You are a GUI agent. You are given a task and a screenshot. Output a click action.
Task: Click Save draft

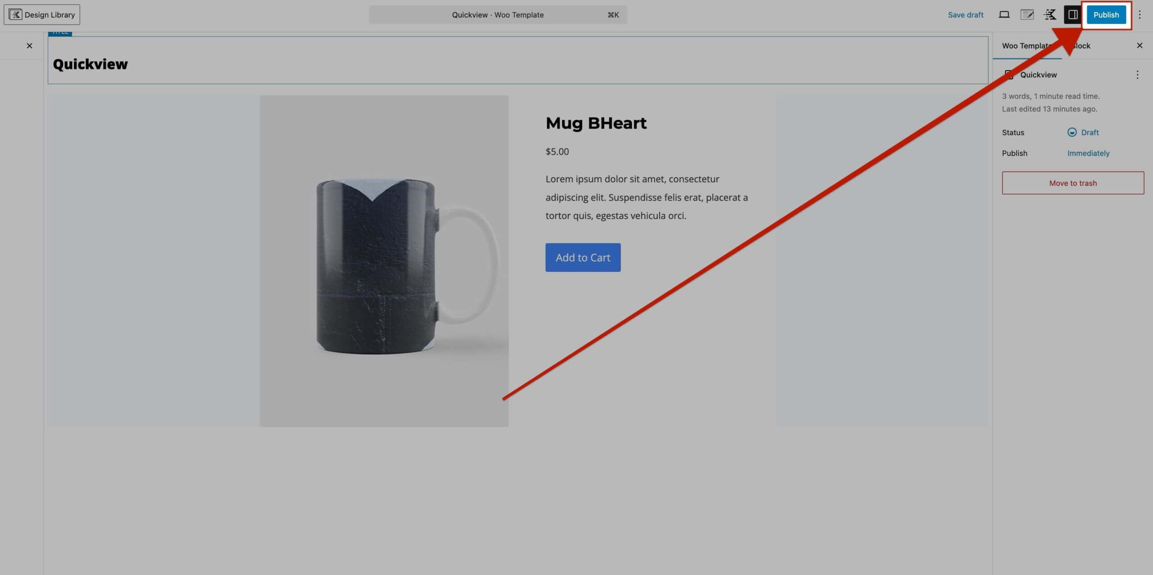point(965,15)
